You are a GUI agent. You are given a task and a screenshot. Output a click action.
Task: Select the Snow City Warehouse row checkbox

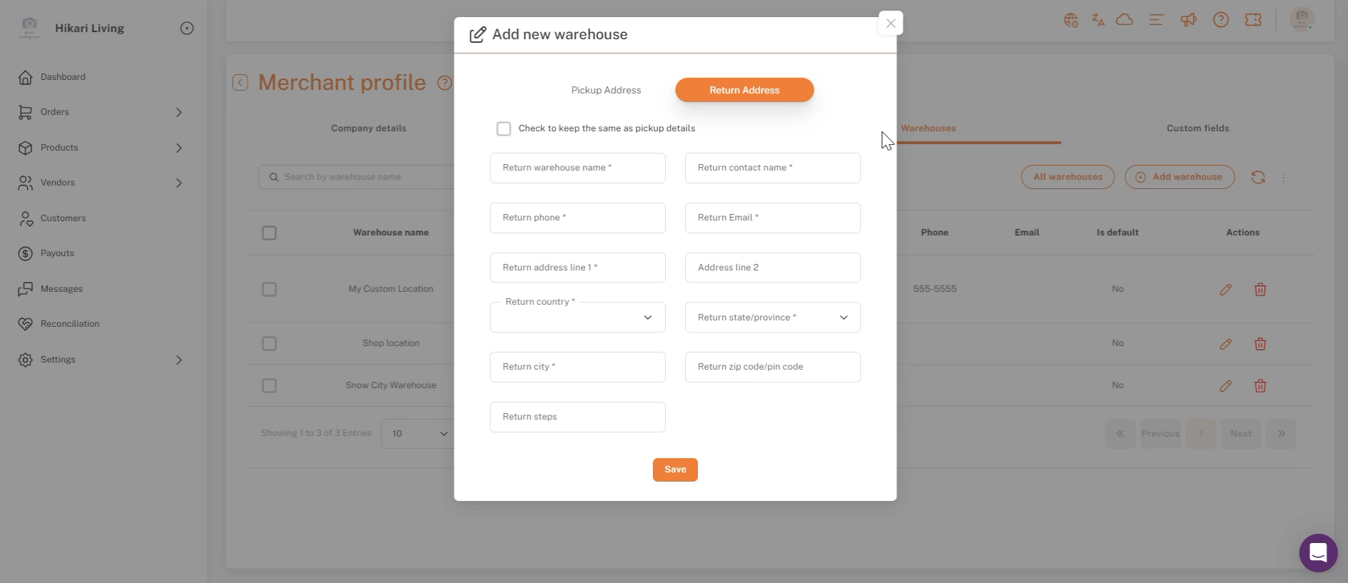click(269, 386)
